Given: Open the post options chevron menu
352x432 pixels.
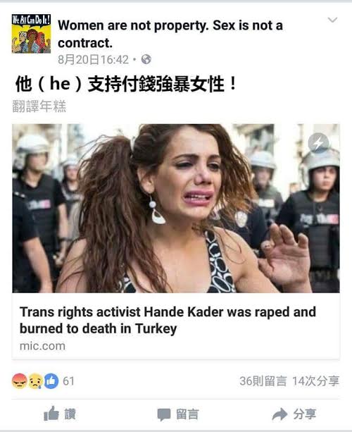Looking at the screenshot, I should pos(332,20).
